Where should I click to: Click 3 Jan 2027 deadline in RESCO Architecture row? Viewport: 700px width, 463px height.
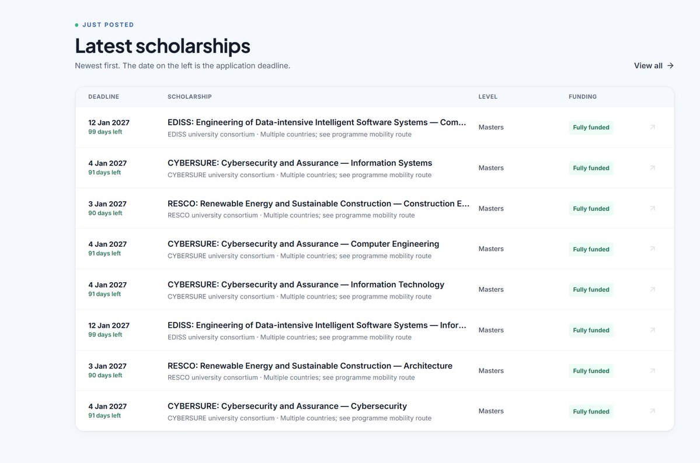pyautogui.click(x=107, y=366)
